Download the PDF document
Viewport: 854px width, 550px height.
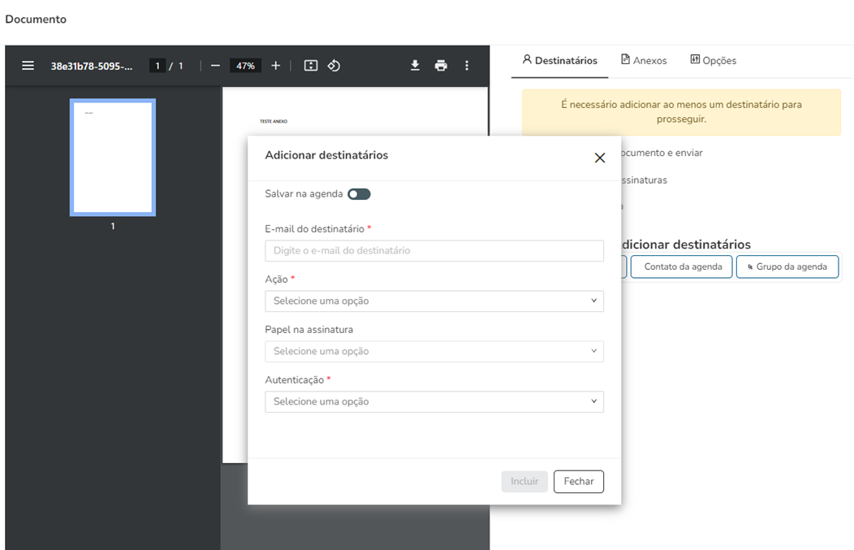pyautogui.click(x=415, y=66)
